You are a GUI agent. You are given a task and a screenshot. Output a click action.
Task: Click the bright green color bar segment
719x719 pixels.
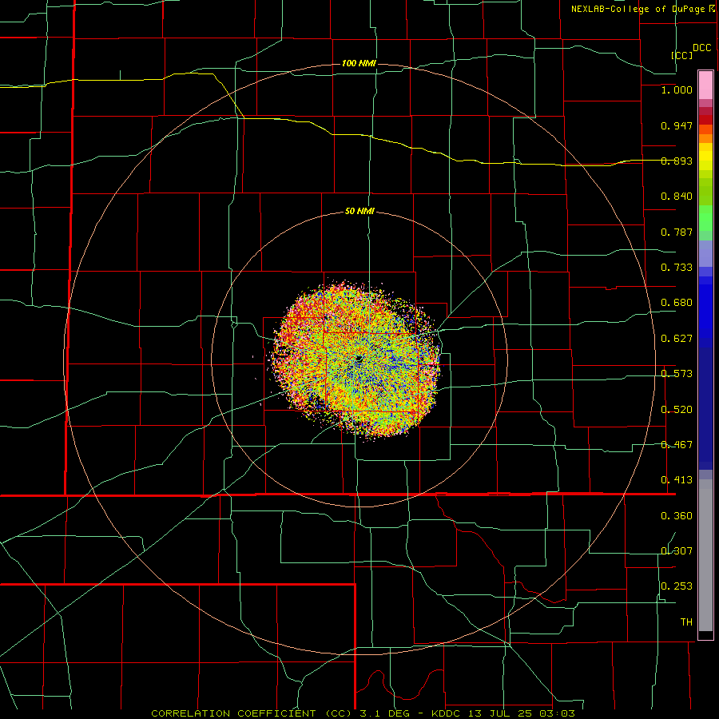[705, 218]
